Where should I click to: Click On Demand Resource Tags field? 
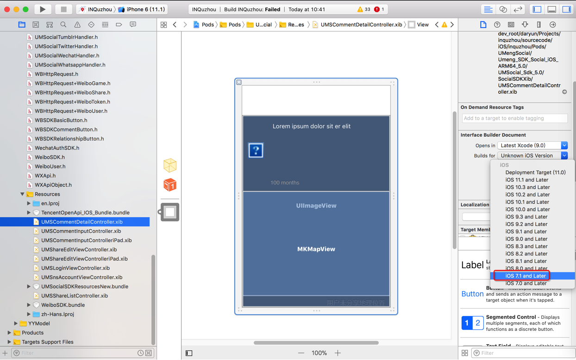515,118
